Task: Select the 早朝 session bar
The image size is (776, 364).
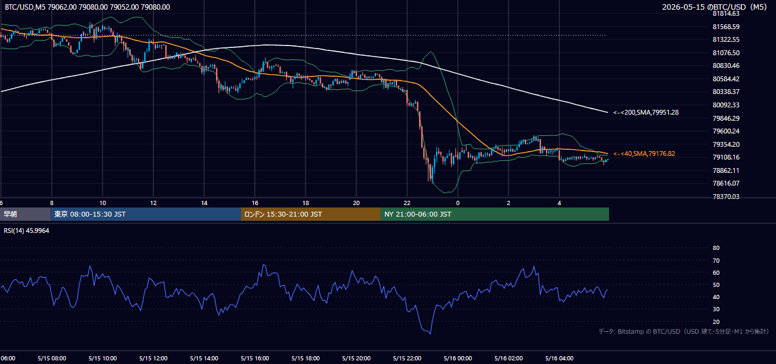Action: [x=26, y=214]
